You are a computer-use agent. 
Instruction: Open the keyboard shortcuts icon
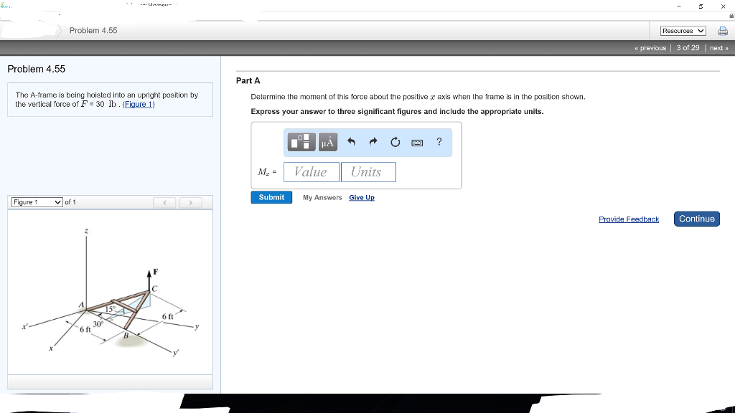(x=417, y=142)
